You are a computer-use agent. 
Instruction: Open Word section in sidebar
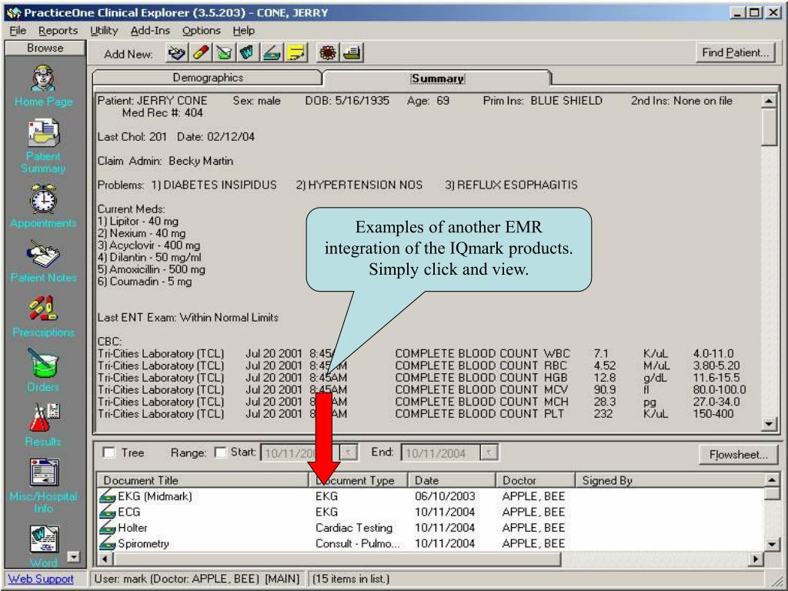[x=44, y=546]
